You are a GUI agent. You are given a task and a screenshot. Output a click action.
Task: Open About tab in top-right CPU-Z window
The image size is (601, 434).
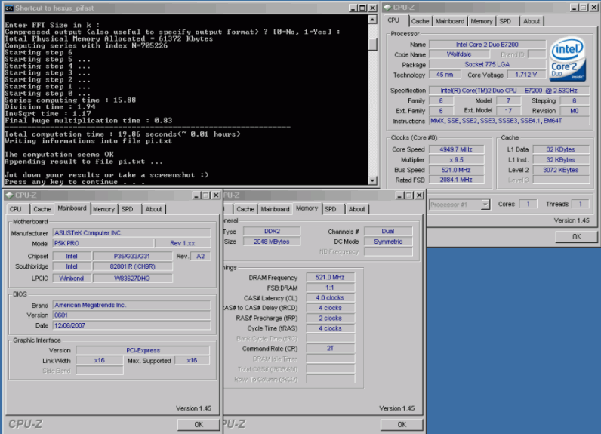point(532,21)
